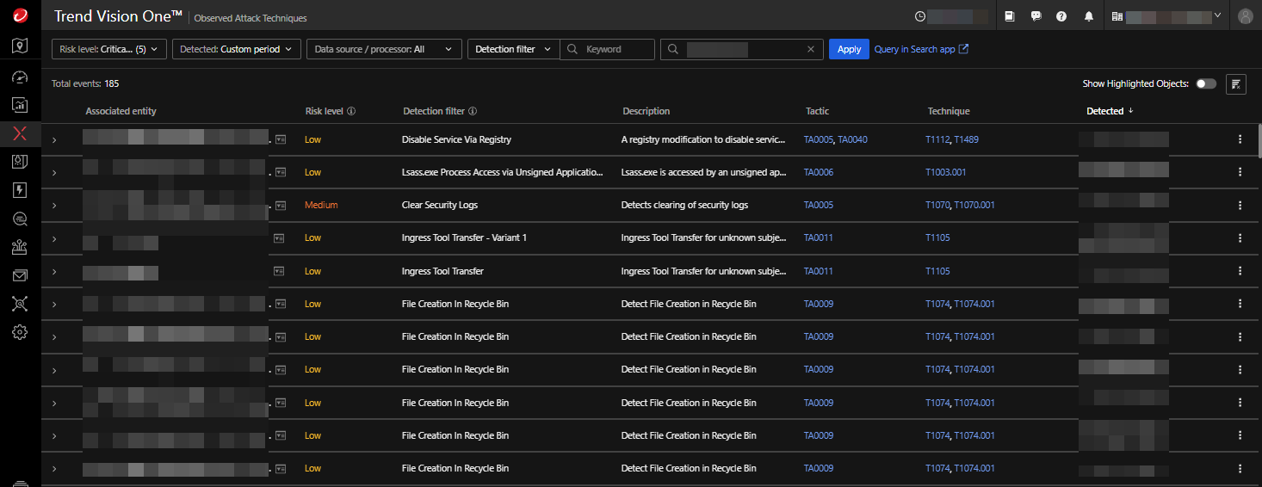Screen dimensions: 1262x487
Task: Click the lightning bolt sidebar icon
Action: pos(20,190)
